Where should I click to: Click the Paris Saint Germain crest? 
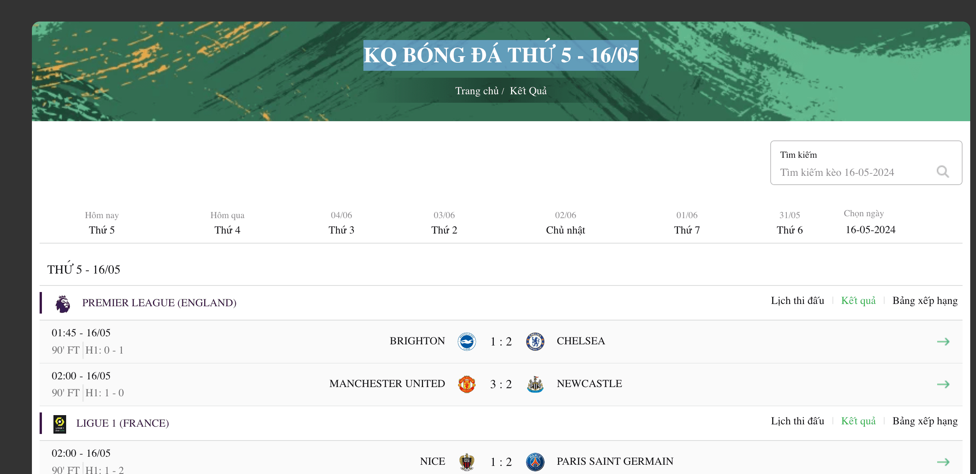535,462
